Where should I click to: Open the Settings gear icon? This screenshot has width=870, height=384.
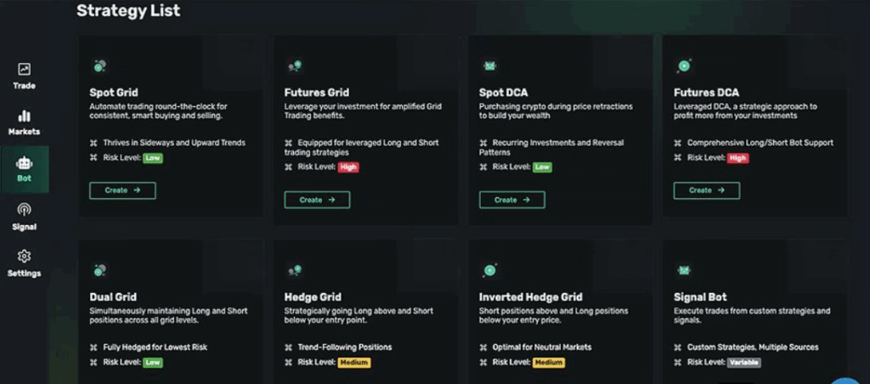pos(25,257)
